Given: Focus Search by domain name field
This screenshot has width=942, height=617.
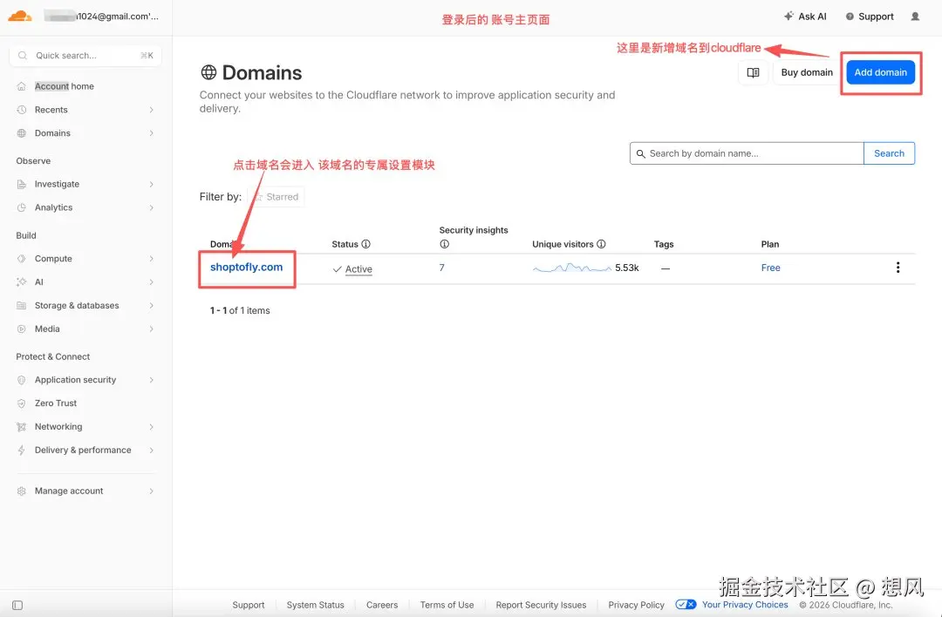Looking at the screenshot, I should [747, 153].
